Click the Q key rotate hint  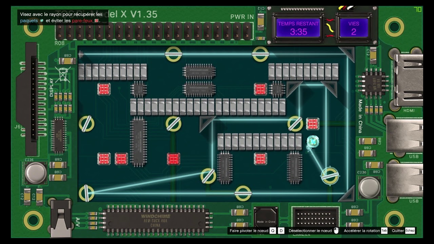[x=273, y=231]
